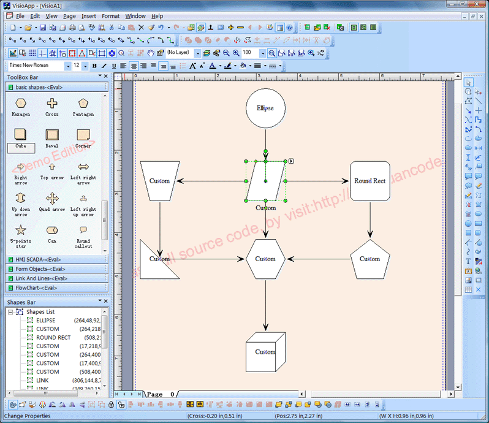Image resolution: width=489 pixels, height=423 pixels.
Task: Open the Format menu
Action: [110, 16]
